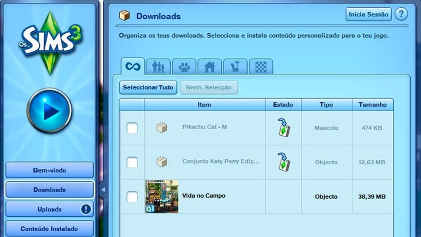
Task: Select the Vida no Campo item name
Action: tap(204, 196)
